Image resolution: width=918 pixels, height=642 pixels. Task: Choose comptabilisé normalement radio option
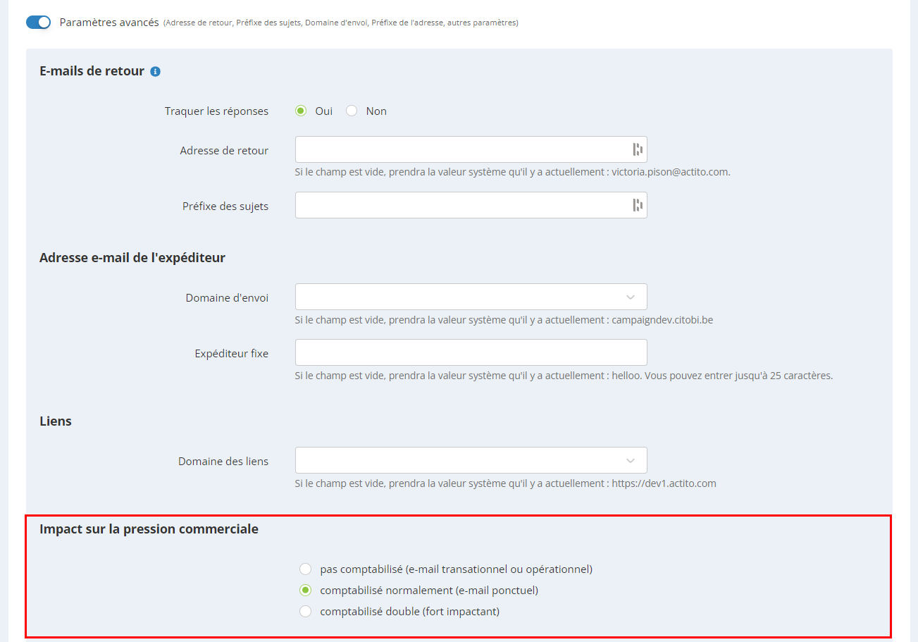click(305, 590)
